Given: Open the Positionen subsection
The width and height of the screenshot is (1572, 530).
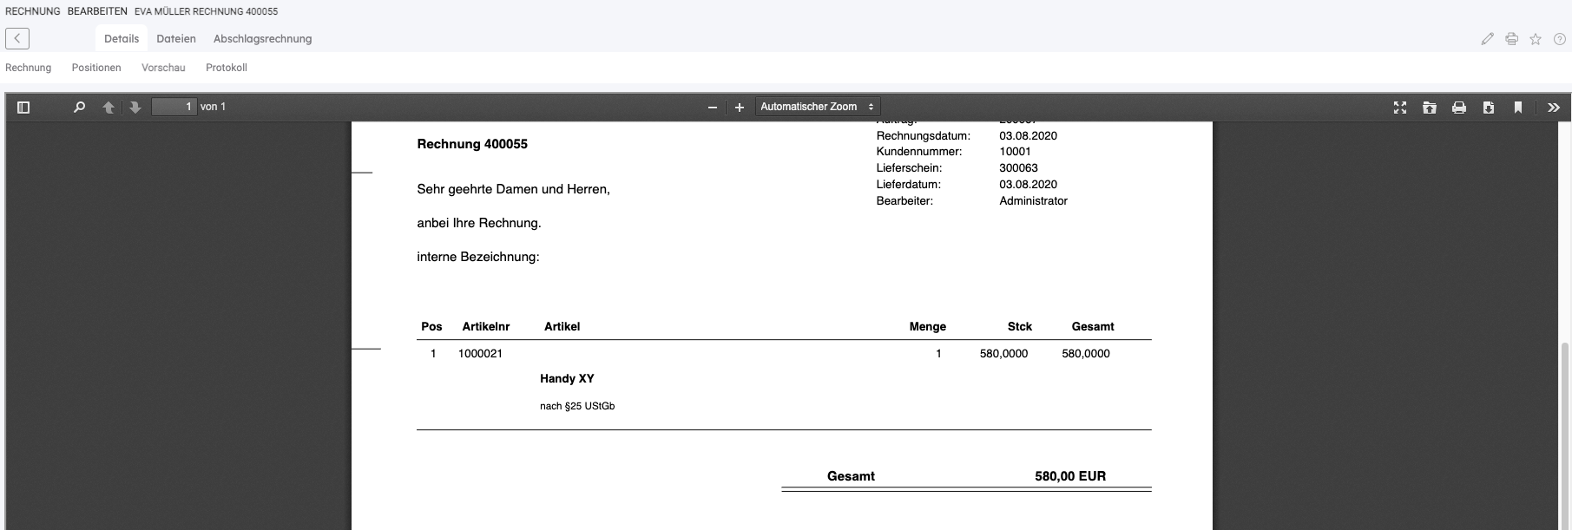Looking at the screenshot, I should [96, 68].
